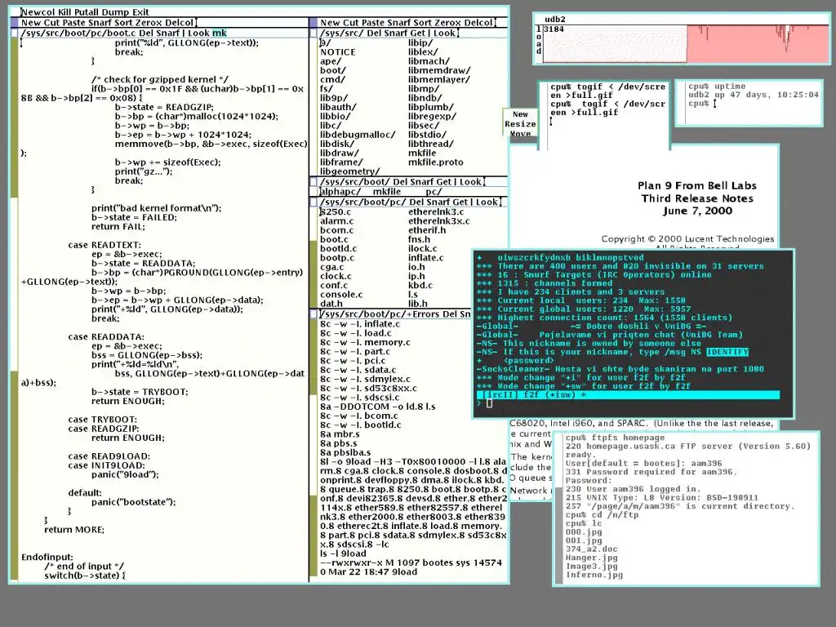Screen dimensions: 836x627
Task: Open pc/ in the /sys/src/boot/ listing
Action: click(434, 191)
